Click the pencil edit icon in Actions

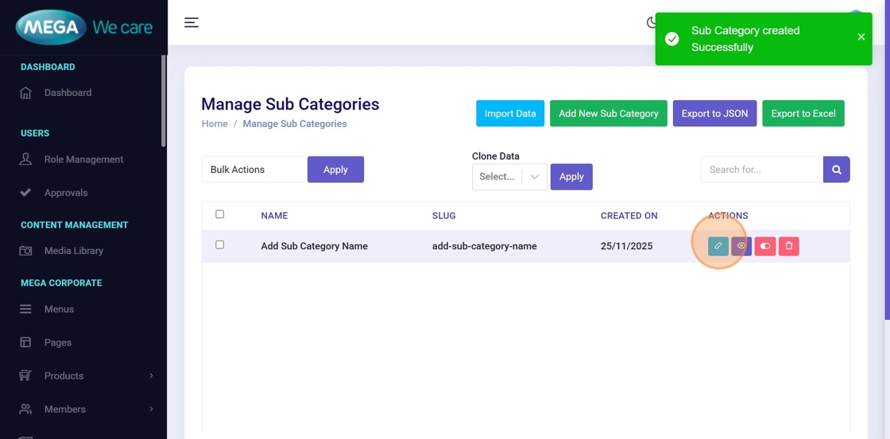[x=718, y=246]
